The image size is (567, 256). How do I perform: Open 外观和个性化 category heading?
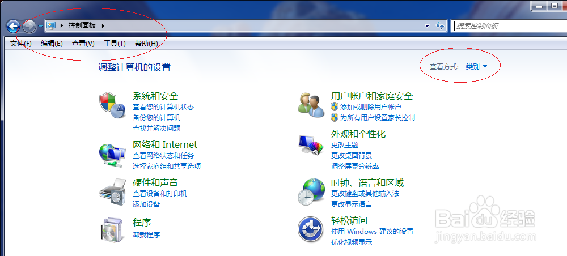coord(358,134)
